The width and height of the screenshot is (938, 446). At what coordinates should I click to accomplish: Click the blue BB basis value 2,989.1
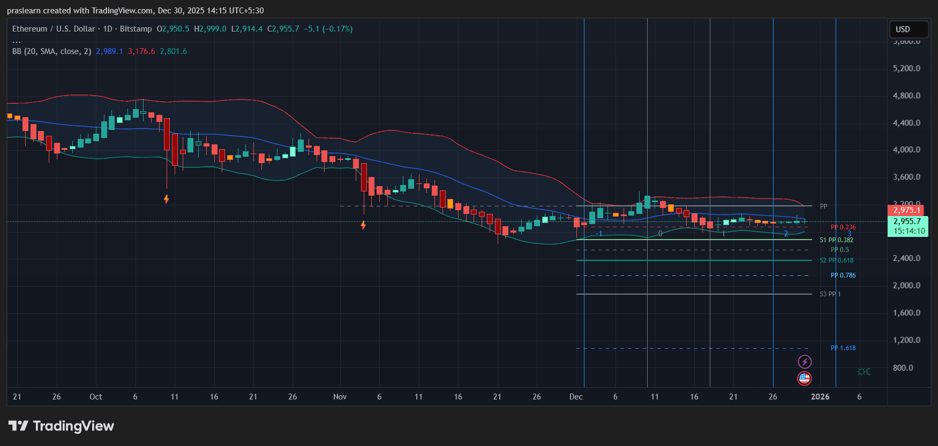pos(109,51)
